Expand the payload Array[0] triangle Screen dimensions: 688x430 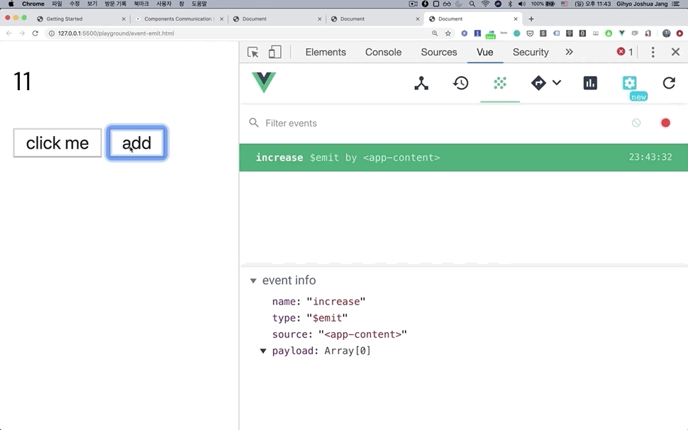(x=263, y=351)
